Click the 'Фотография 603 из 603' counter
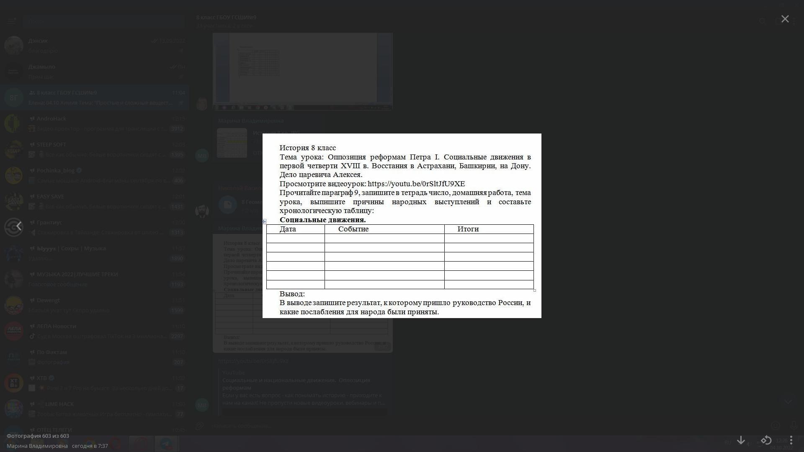The image size is (804, 452). pyautogui.click(x=38, y=436)
